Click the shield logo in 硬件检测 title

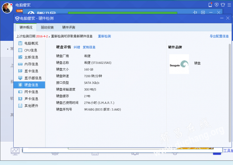(x=17, y=19)
